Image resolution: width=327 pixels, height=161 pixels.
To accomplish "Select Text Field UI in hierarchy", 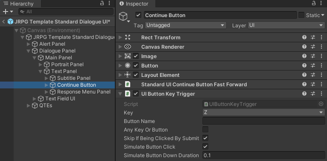I will (x=60, y=99).
